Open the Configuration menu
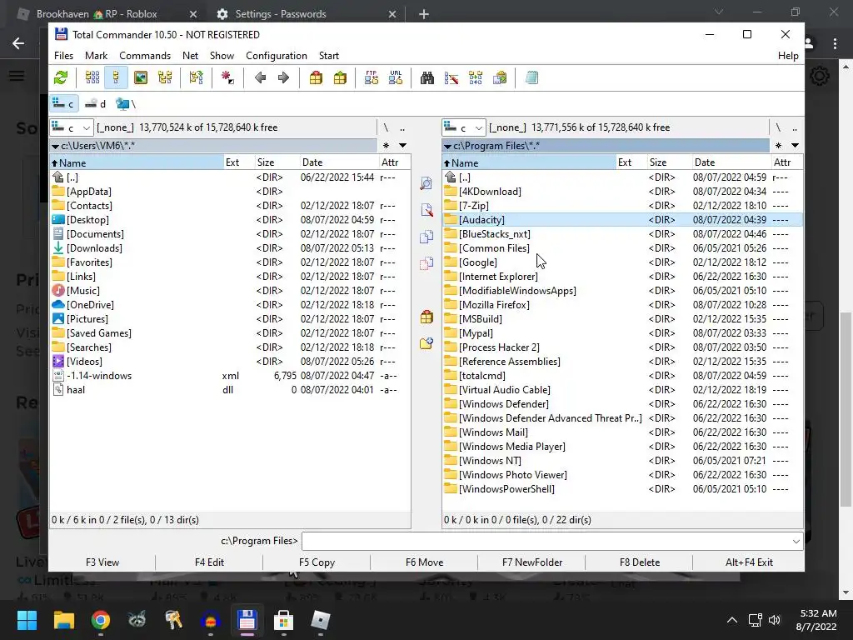Viewport: 853px width, 640px height. click(x=277, y=56)
